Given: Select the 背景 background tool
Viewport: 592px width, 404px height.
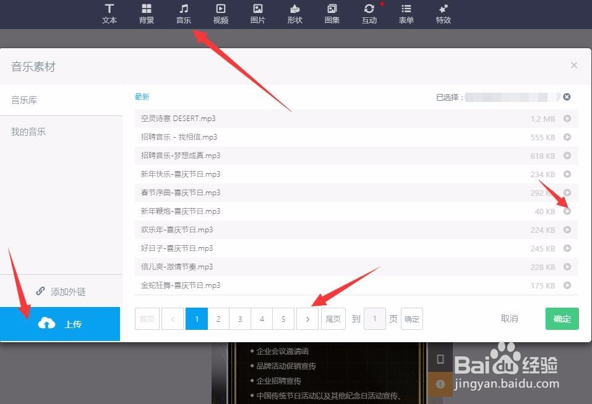Looking at the screenshot, I should click(146, 14).
